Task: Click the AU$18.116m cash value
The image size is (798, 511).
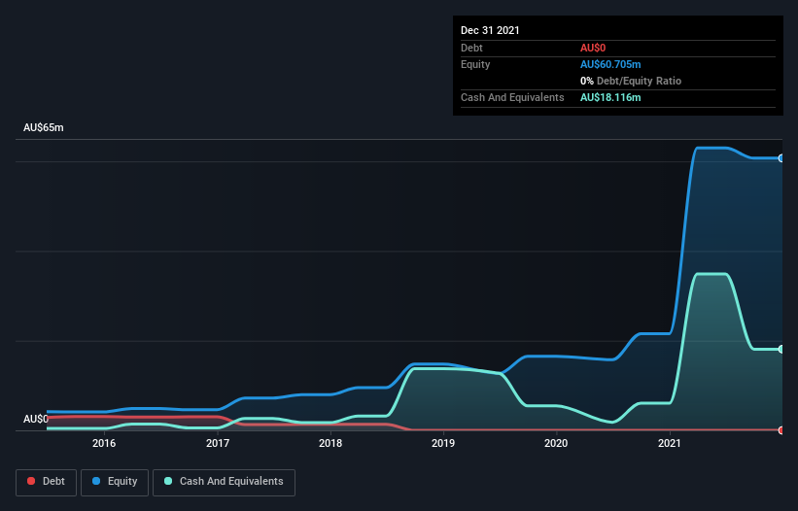Action: point(610,97)
